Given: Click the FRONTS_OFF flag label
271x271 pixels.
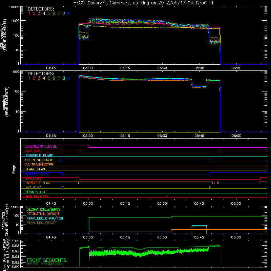Looking at the screenshot, I should tap(36, 192).
